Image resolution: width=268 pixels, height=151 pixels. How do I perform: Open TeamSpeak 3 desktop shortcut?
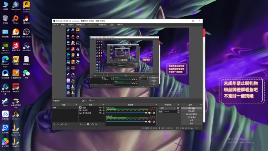click(16, 7)
